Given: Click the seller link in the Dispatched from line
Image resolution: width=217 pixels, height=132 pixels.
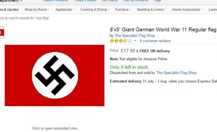Looking at the screenshot, I should 177,73.
